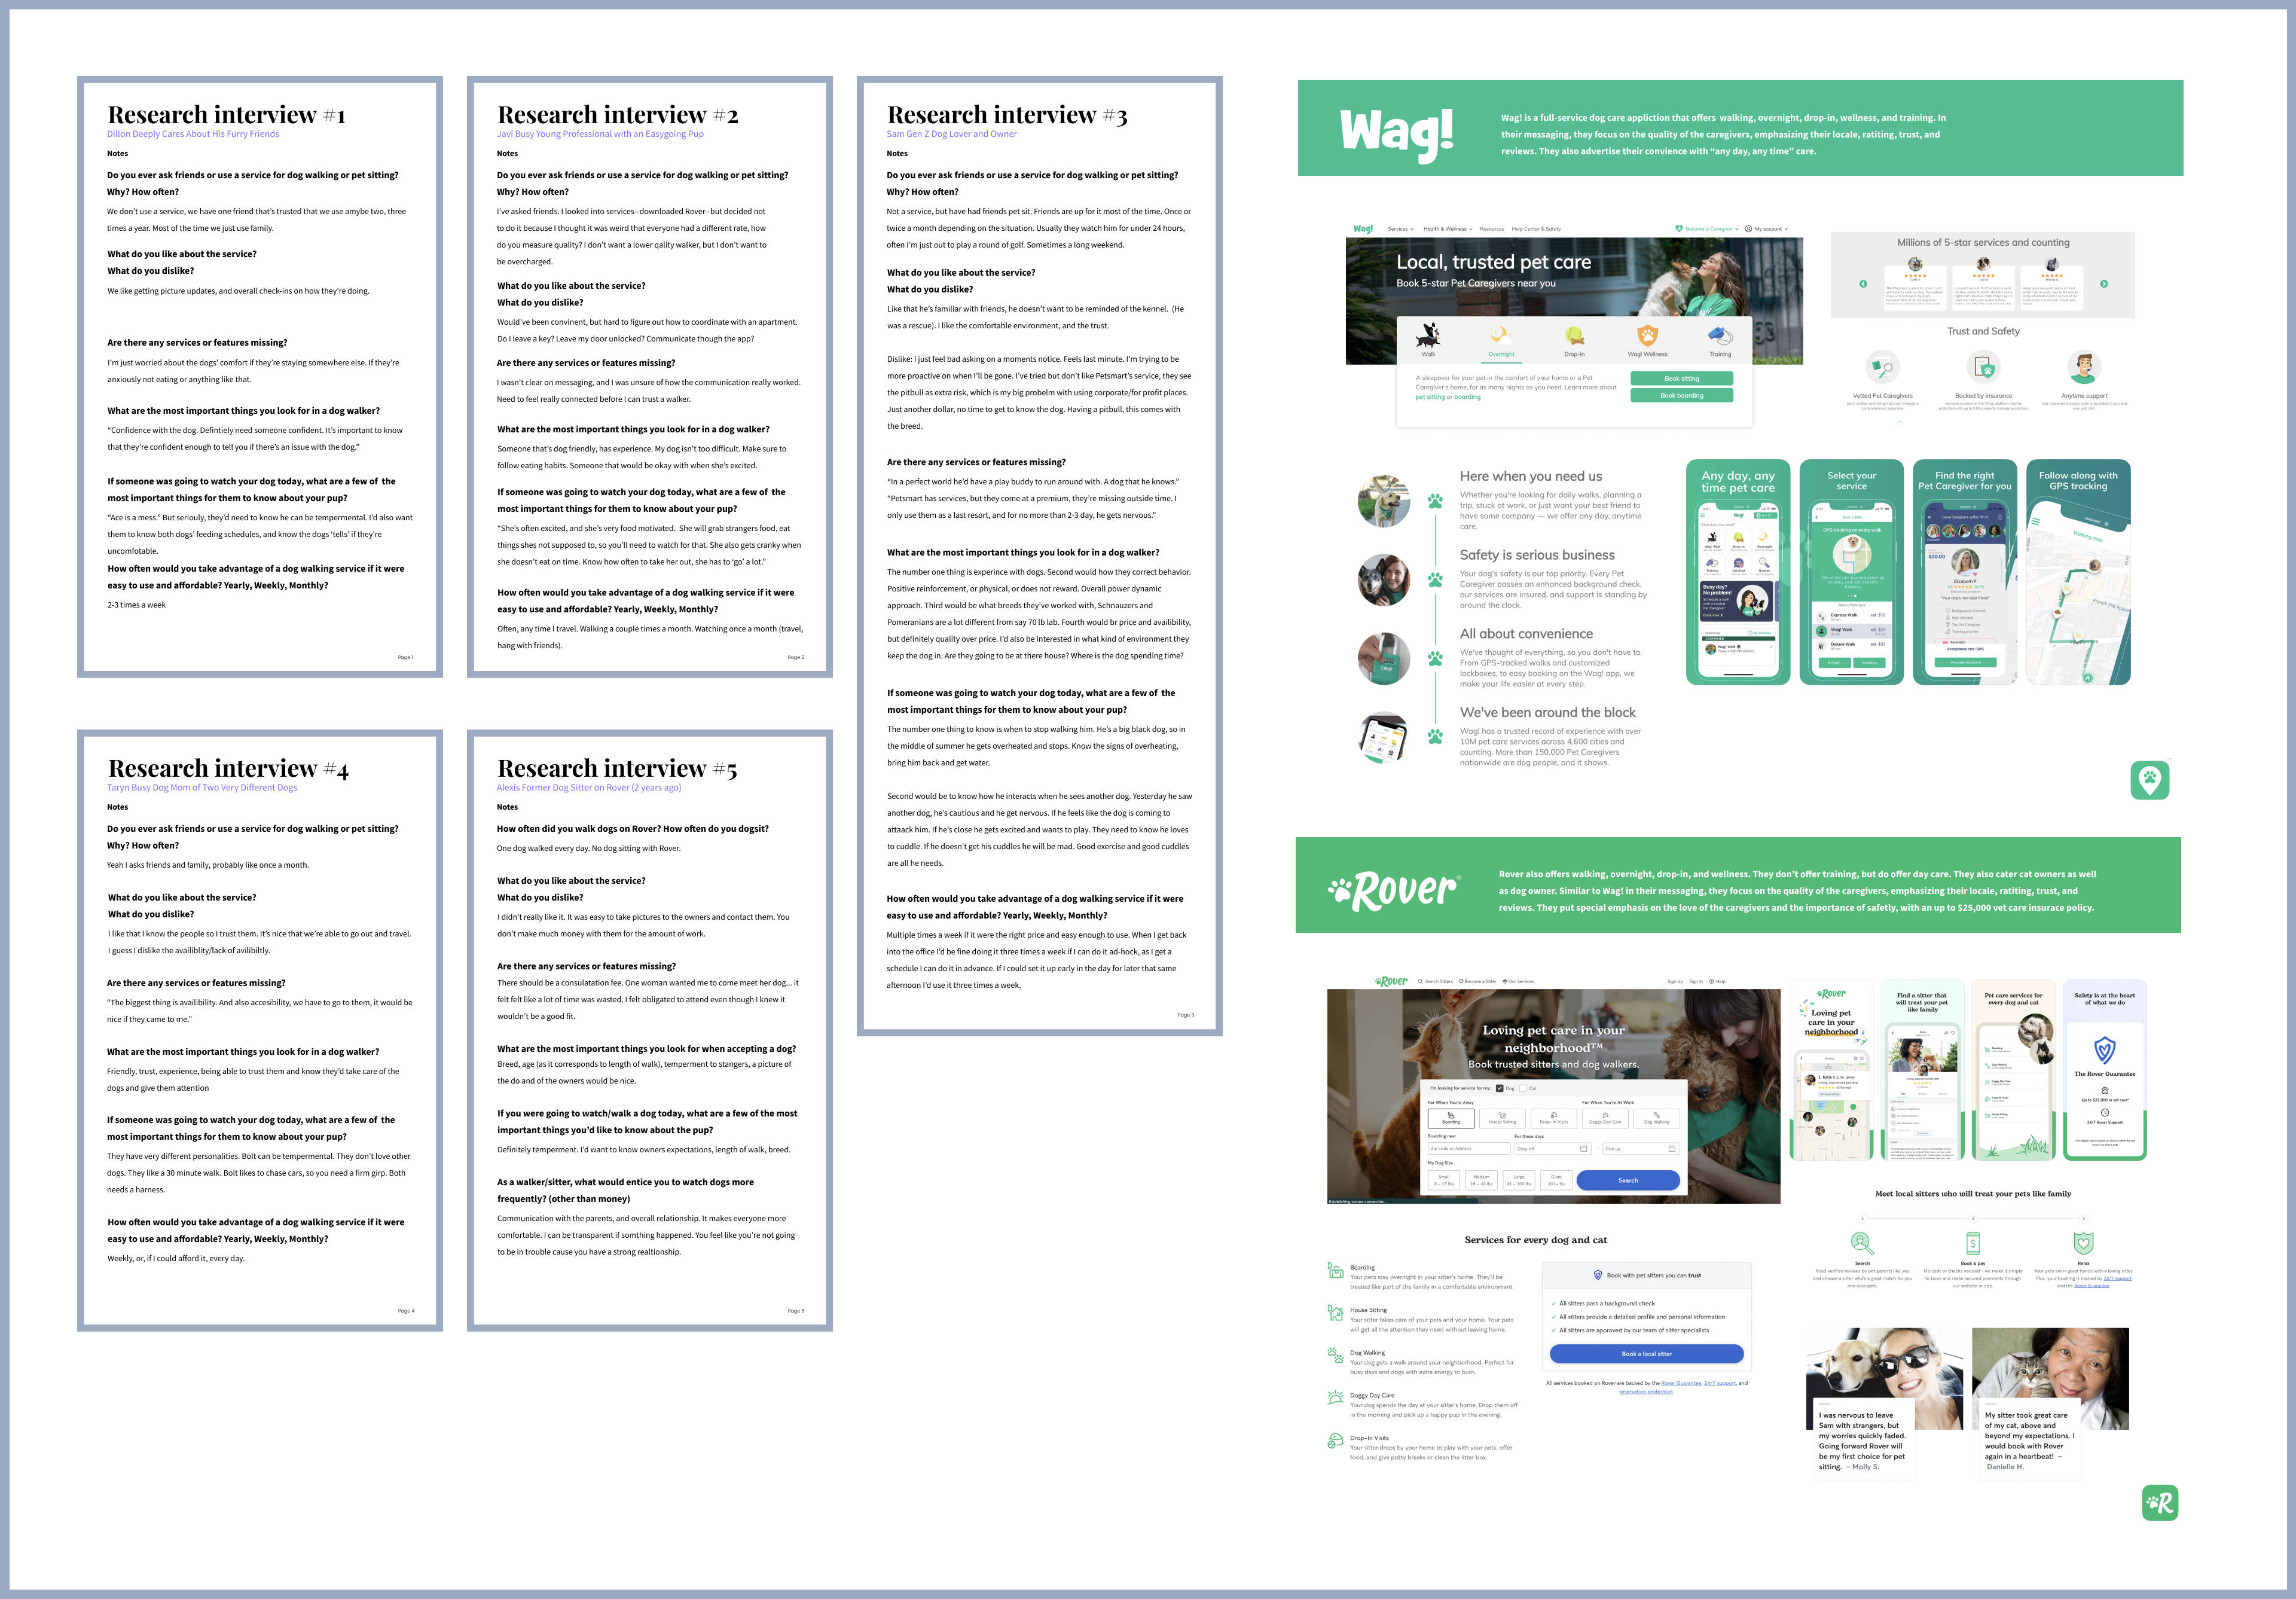Click the Rover green app icon
Viewport: 2296px width, 1599px height.
pos(2160,1503)
